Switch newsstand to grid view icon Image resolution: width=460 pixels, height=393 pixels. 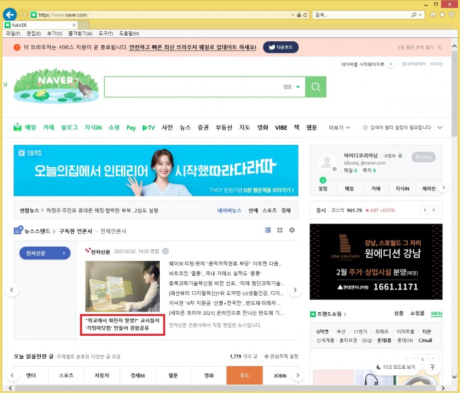point(280,230)
